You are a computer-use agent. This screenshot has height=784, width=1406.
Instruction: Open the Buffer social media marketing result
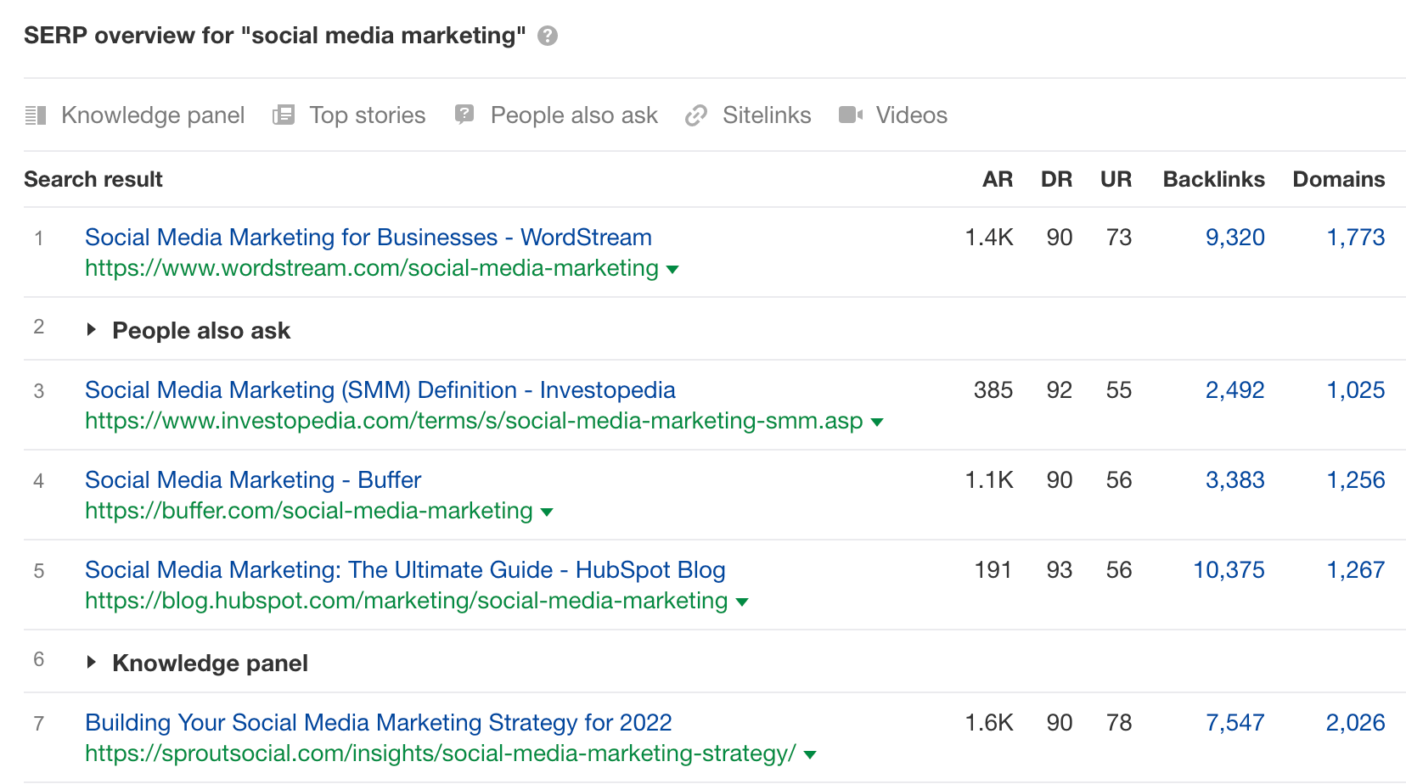tap(252, 479)
